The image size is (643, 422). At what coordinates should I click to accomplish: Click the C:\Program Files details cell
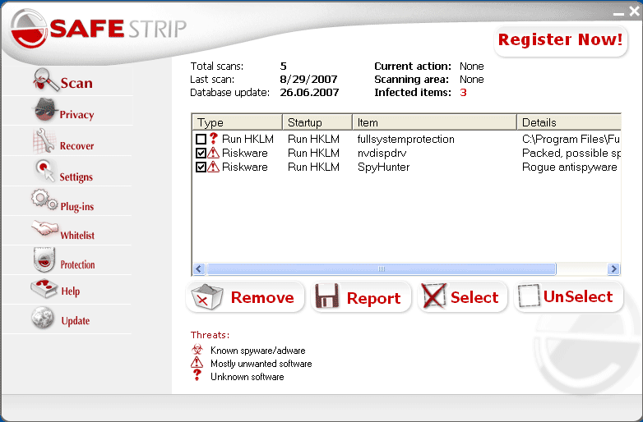pos(571,140)
